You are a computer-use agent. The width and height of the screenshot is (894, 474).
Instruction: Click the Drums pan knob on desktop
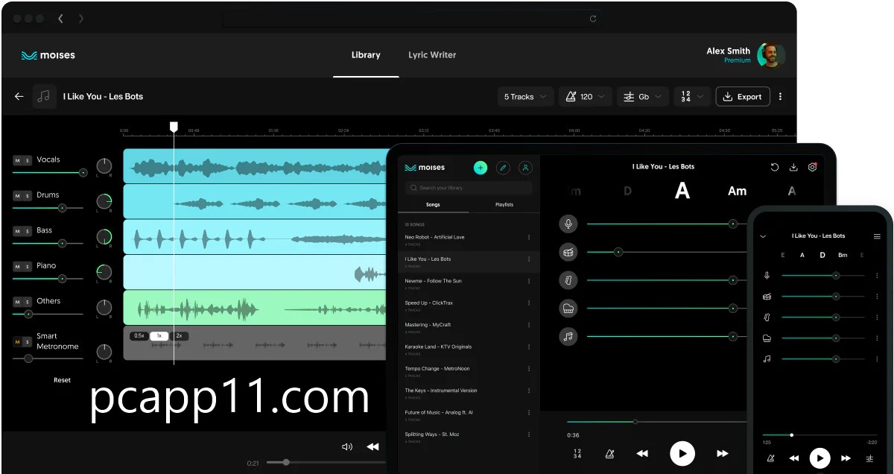pos(104,201)
